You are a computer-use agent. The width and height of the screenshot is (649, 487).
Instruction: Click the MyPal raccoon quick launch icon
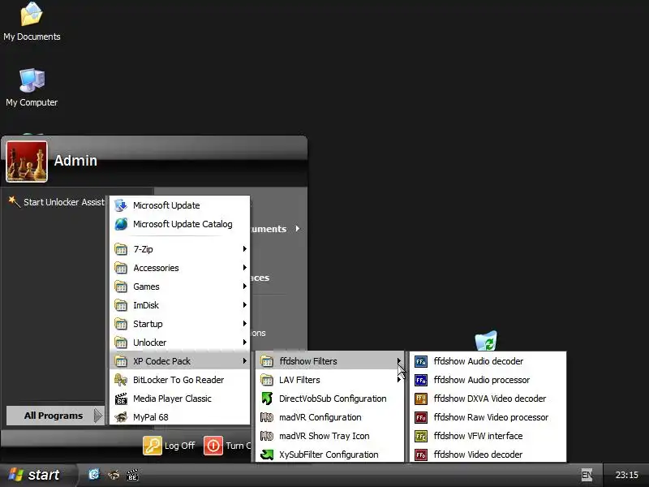114,475
